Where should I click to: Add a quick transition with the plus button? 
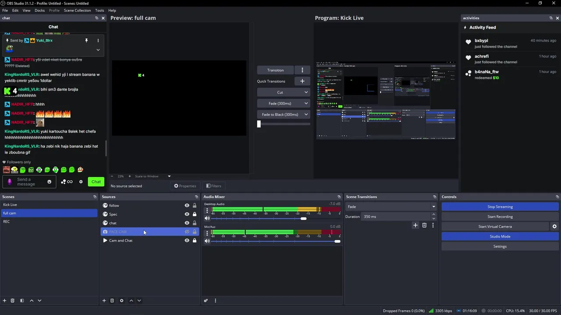coord(302,81)
